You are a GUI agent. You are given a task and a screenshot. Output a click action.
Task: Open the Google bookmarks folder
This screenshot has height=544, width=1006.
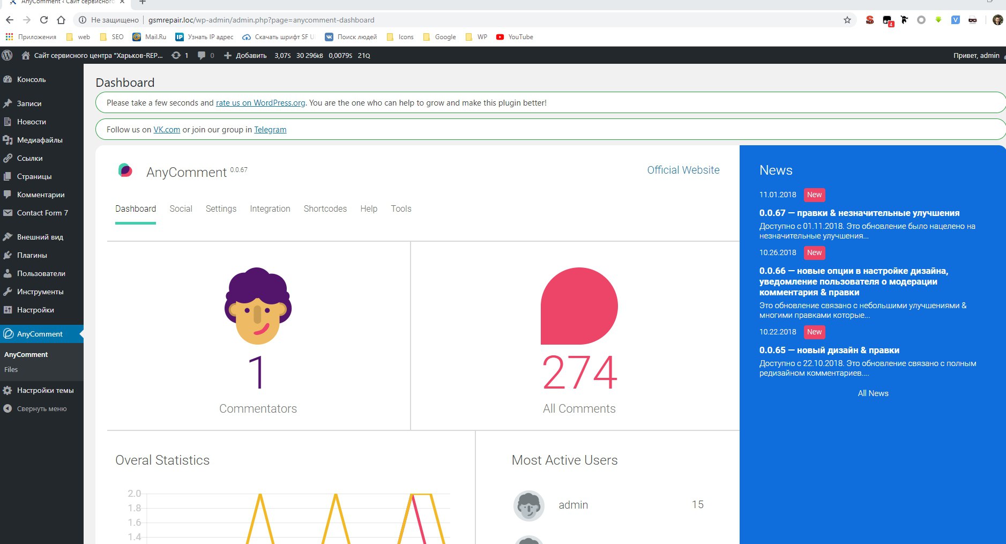coord(439,37)
